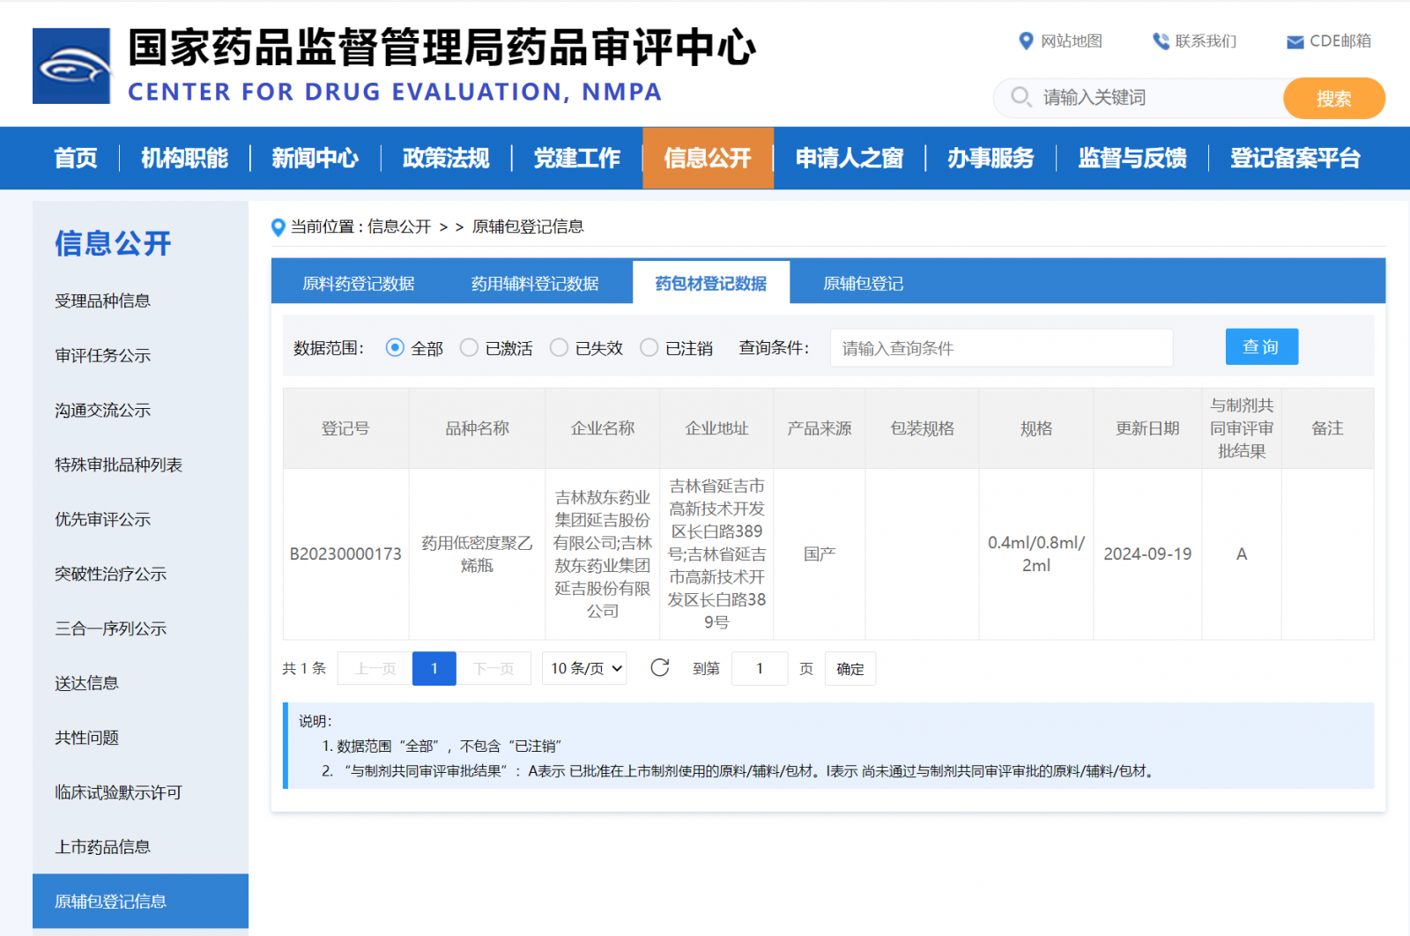
Task: Click the update date 2024-09-19 cell
Action: point(1147,553)
